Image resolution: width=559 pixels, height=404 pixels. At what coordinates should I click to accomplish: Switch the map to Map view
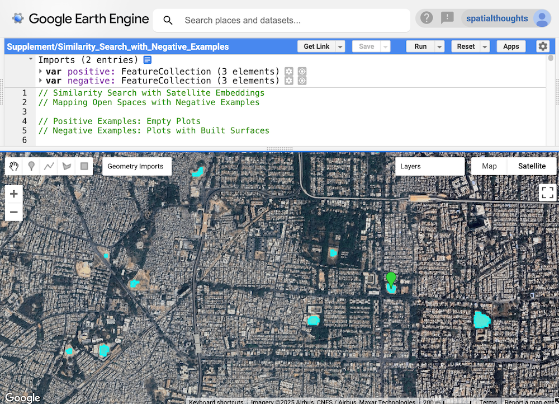click(x=489, y=166)
